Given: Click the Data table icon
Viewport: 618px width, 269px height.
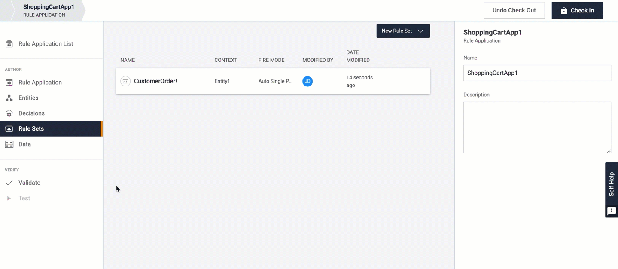Looking at the screenshot, I should click(9, 144).
